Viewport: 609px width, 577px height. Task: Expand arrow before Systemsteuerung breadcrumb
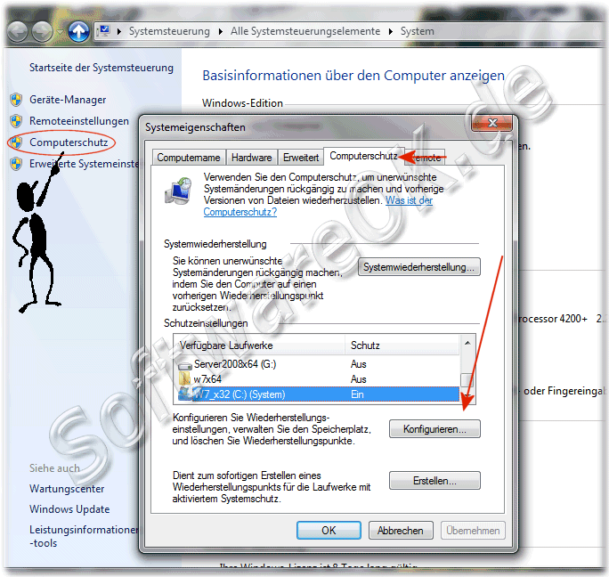[x=118, y=31]
